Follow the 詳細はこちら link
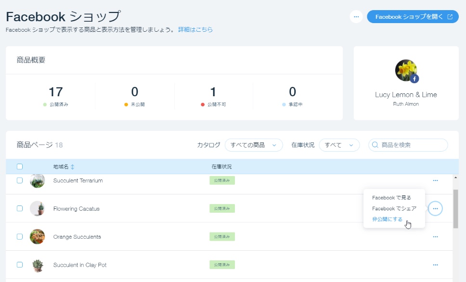Viewport: 466px width, 282px height. 195,29
